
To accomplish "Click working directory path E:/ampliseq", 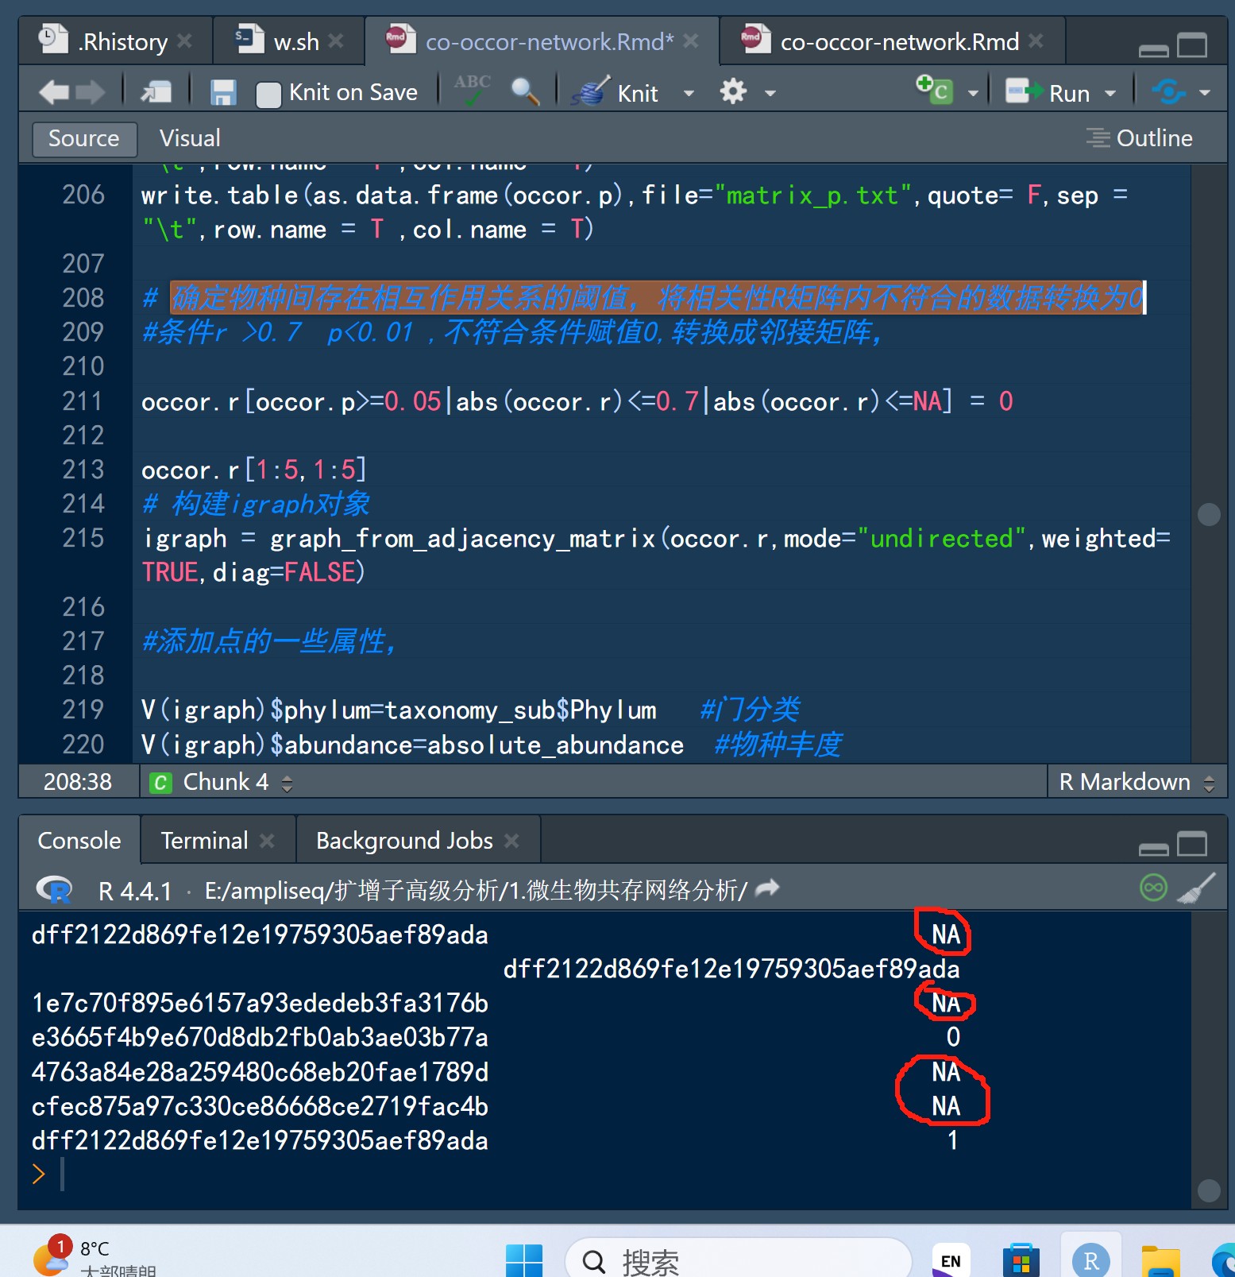I will point(476,890).
